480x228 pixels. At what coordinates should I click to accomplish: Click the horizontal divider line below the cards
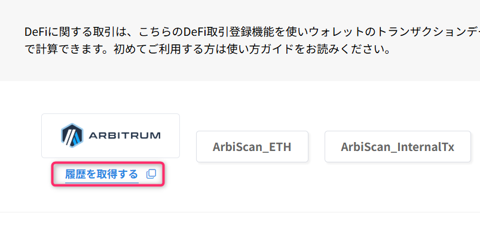pyautogui.click(x=240, y=212)
